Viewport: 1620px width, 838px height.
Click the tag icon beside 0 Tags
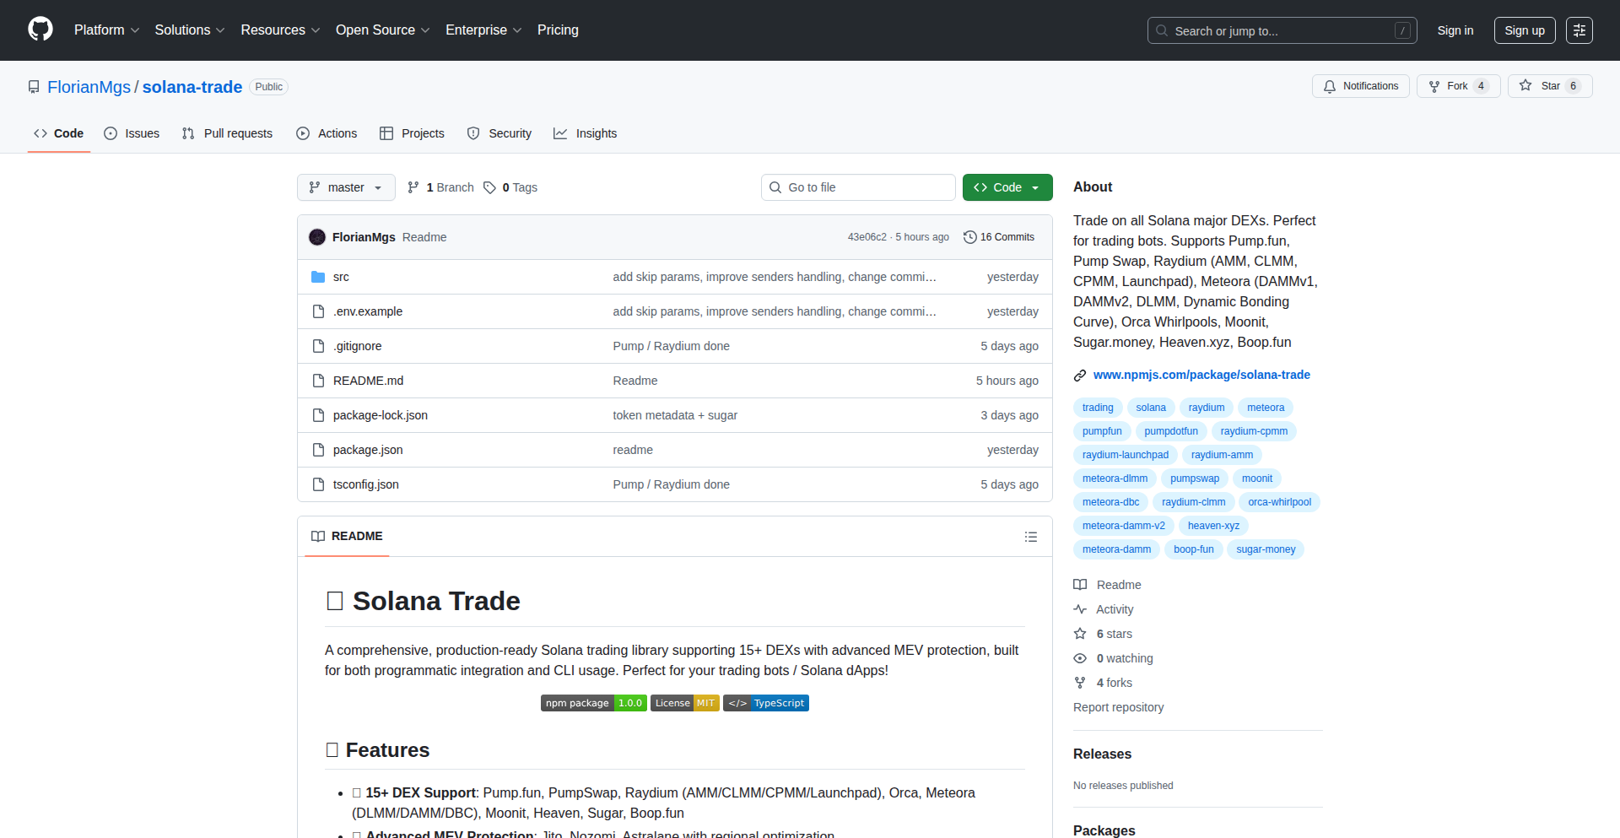point(489,187)
